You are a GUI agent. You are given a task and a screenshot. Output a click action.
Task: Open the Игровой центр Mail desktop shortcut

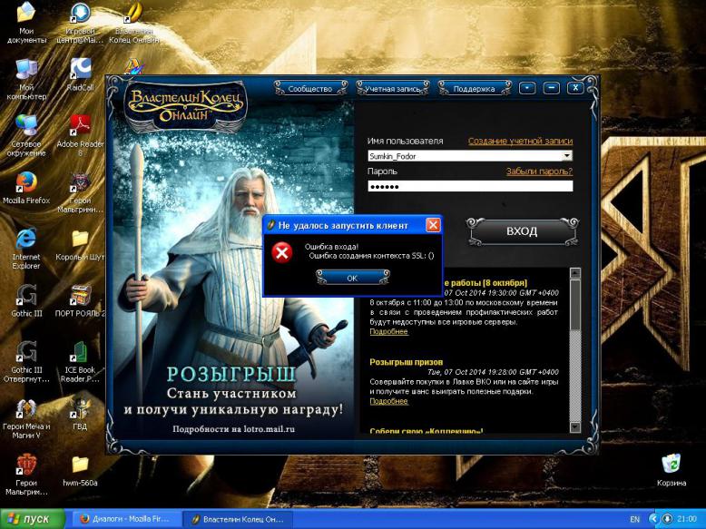(x=80, y=24)
